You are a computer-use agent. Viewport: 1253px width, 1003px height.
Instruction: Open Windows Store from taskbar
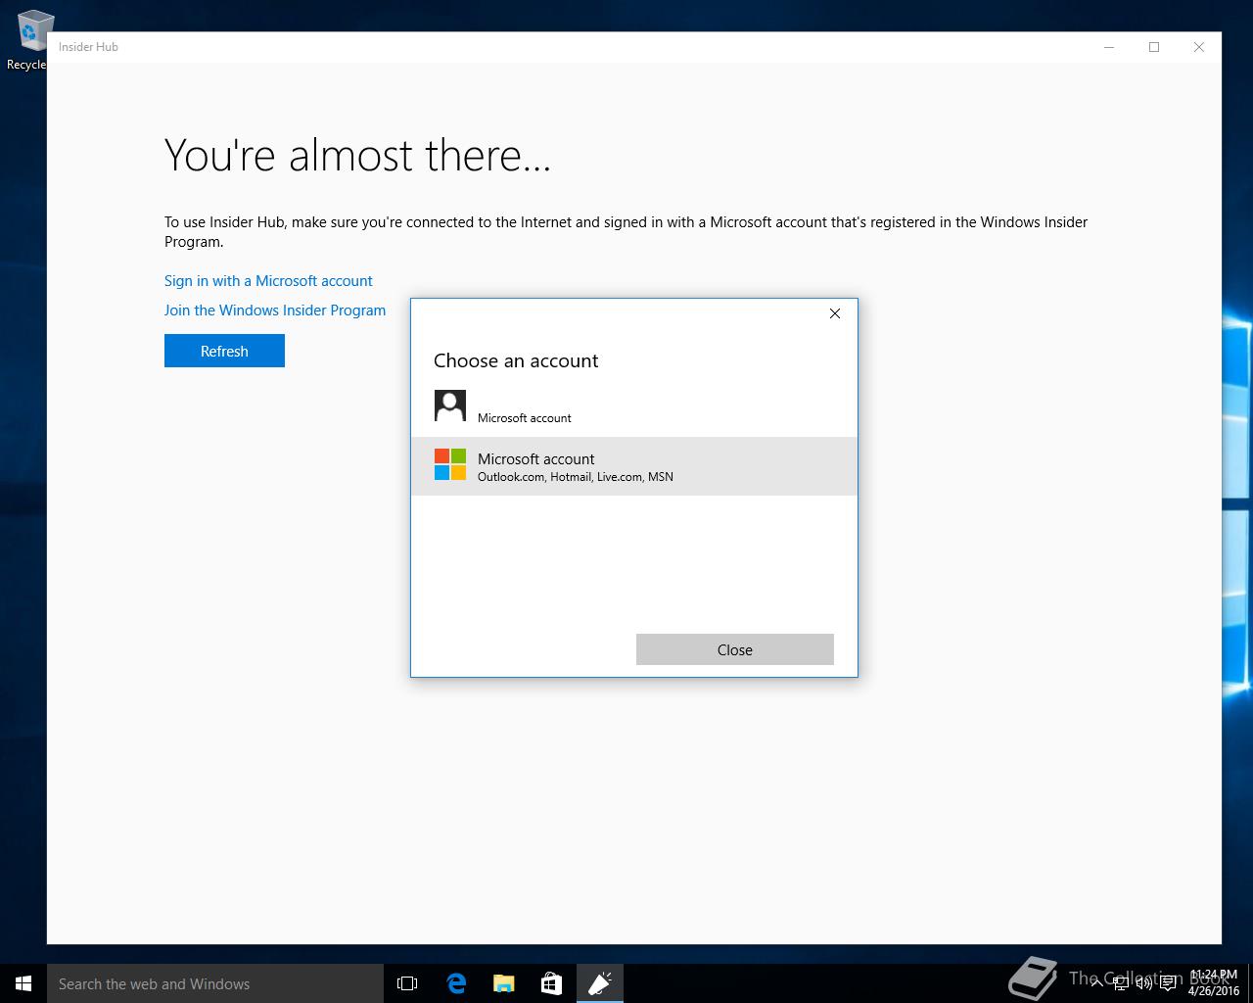click(x=552, y=983)
